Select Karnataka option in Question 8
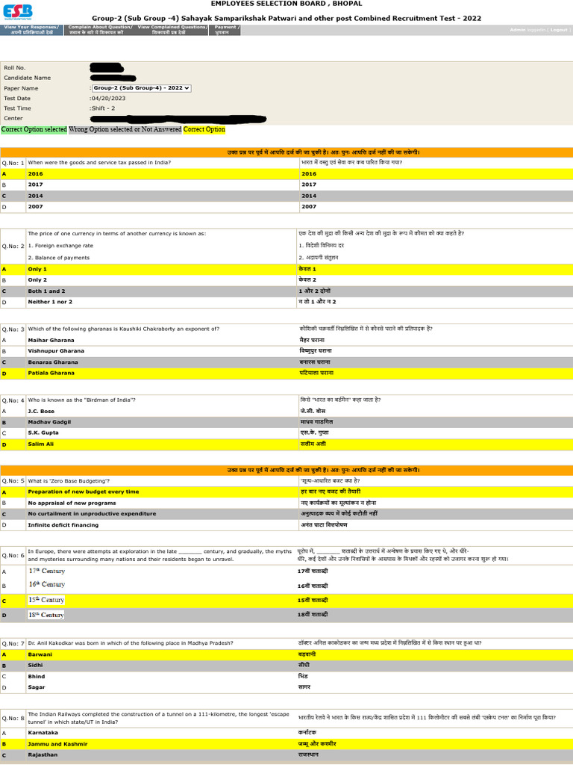The width and height of the screenshot is (573, 765). click(x=286, y=733)
